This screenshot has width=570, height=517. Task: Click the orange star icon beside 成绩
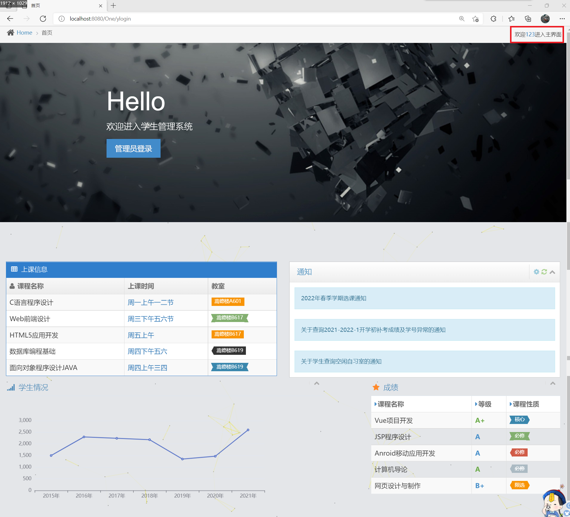point(376,387)
